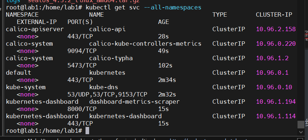Click the PORT(S) column header
Screen dimensions: 308x140
(80, 22)
